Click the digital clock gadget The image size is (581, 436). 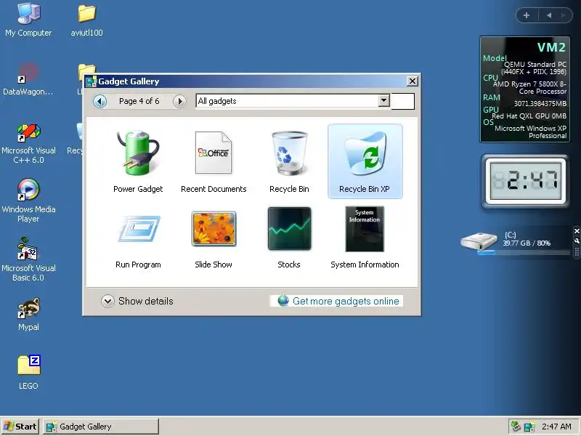click(x=525, y=181)
